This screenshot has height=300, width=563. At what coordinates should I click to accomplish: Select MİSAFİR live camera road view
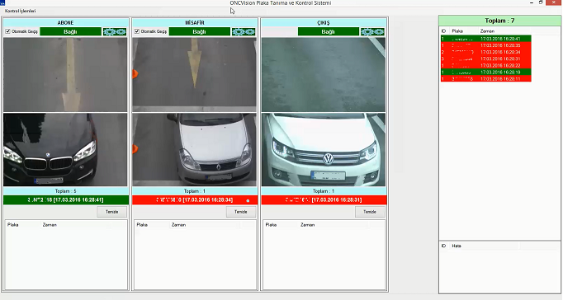point(195,74)
